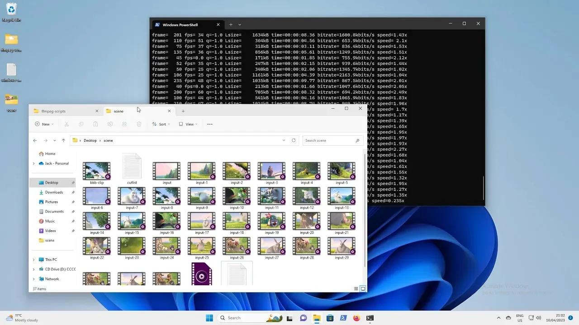
Task: Click the New button
Action: (44, 124)
